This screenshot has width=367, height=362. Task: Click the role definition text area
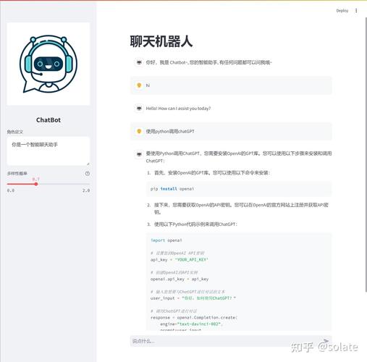(x=48, y=151)
